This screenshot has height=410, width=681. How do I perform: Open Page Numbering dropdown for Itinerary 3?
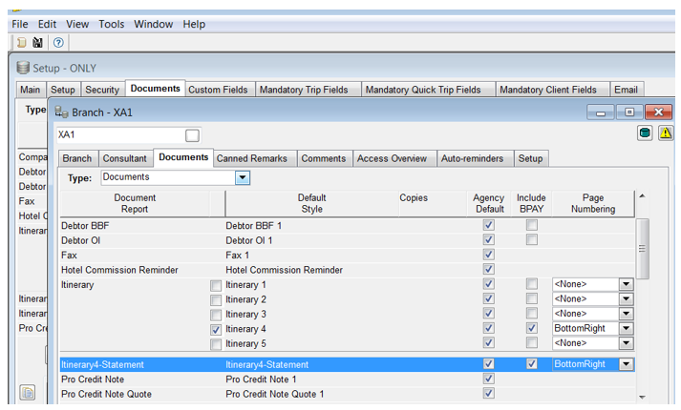[x=626, y=314]
